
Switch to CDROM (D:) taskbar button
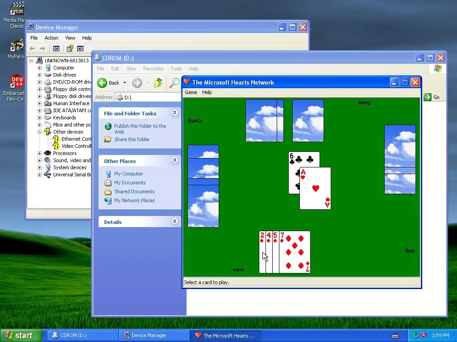[x=82, y=336]
